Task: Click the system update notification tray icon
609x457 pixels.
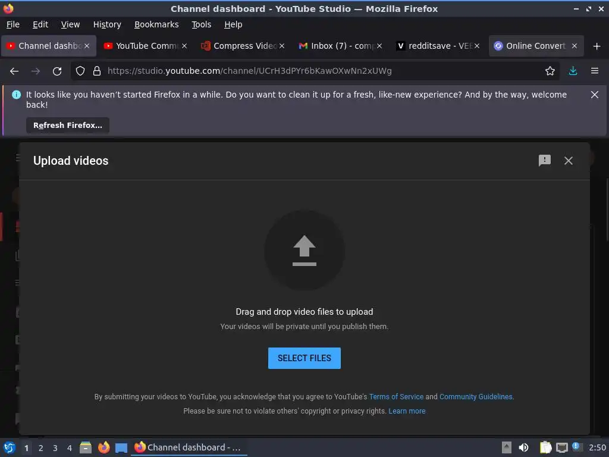Action: (x=577, y=447)
